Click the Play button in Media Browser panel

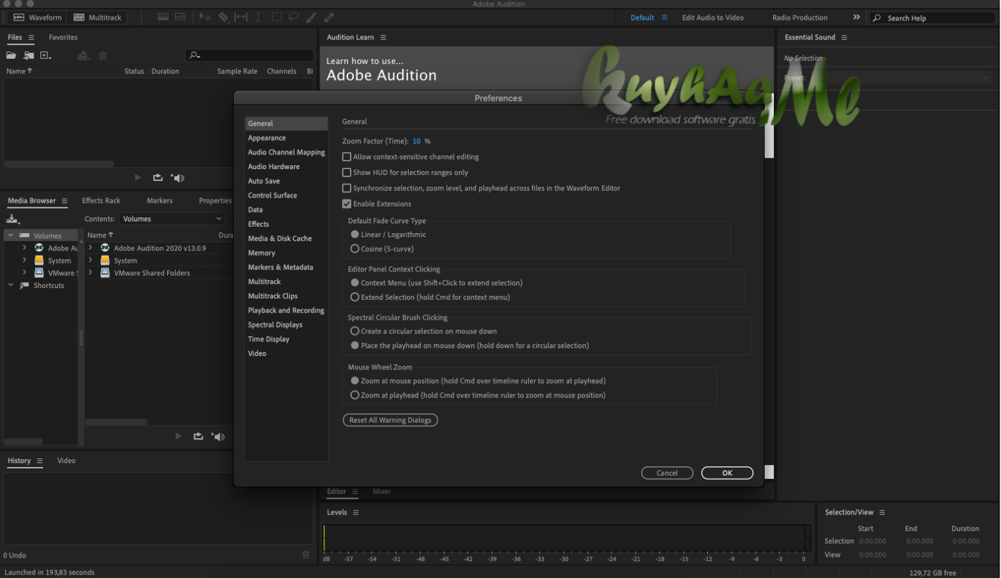pyautogui.click(x=178, y=436)
